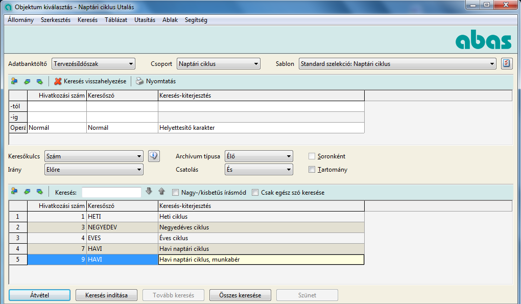521x304 pixels.
Task: Open the Keresés menu
Action: pos(87,20)
